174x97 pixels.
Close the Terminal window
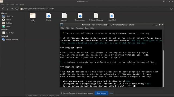coord(163,25)
